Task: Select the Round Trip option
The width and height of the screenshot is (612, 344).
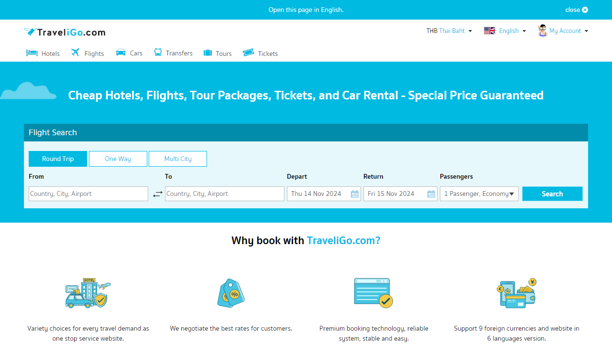Action: 57,159
